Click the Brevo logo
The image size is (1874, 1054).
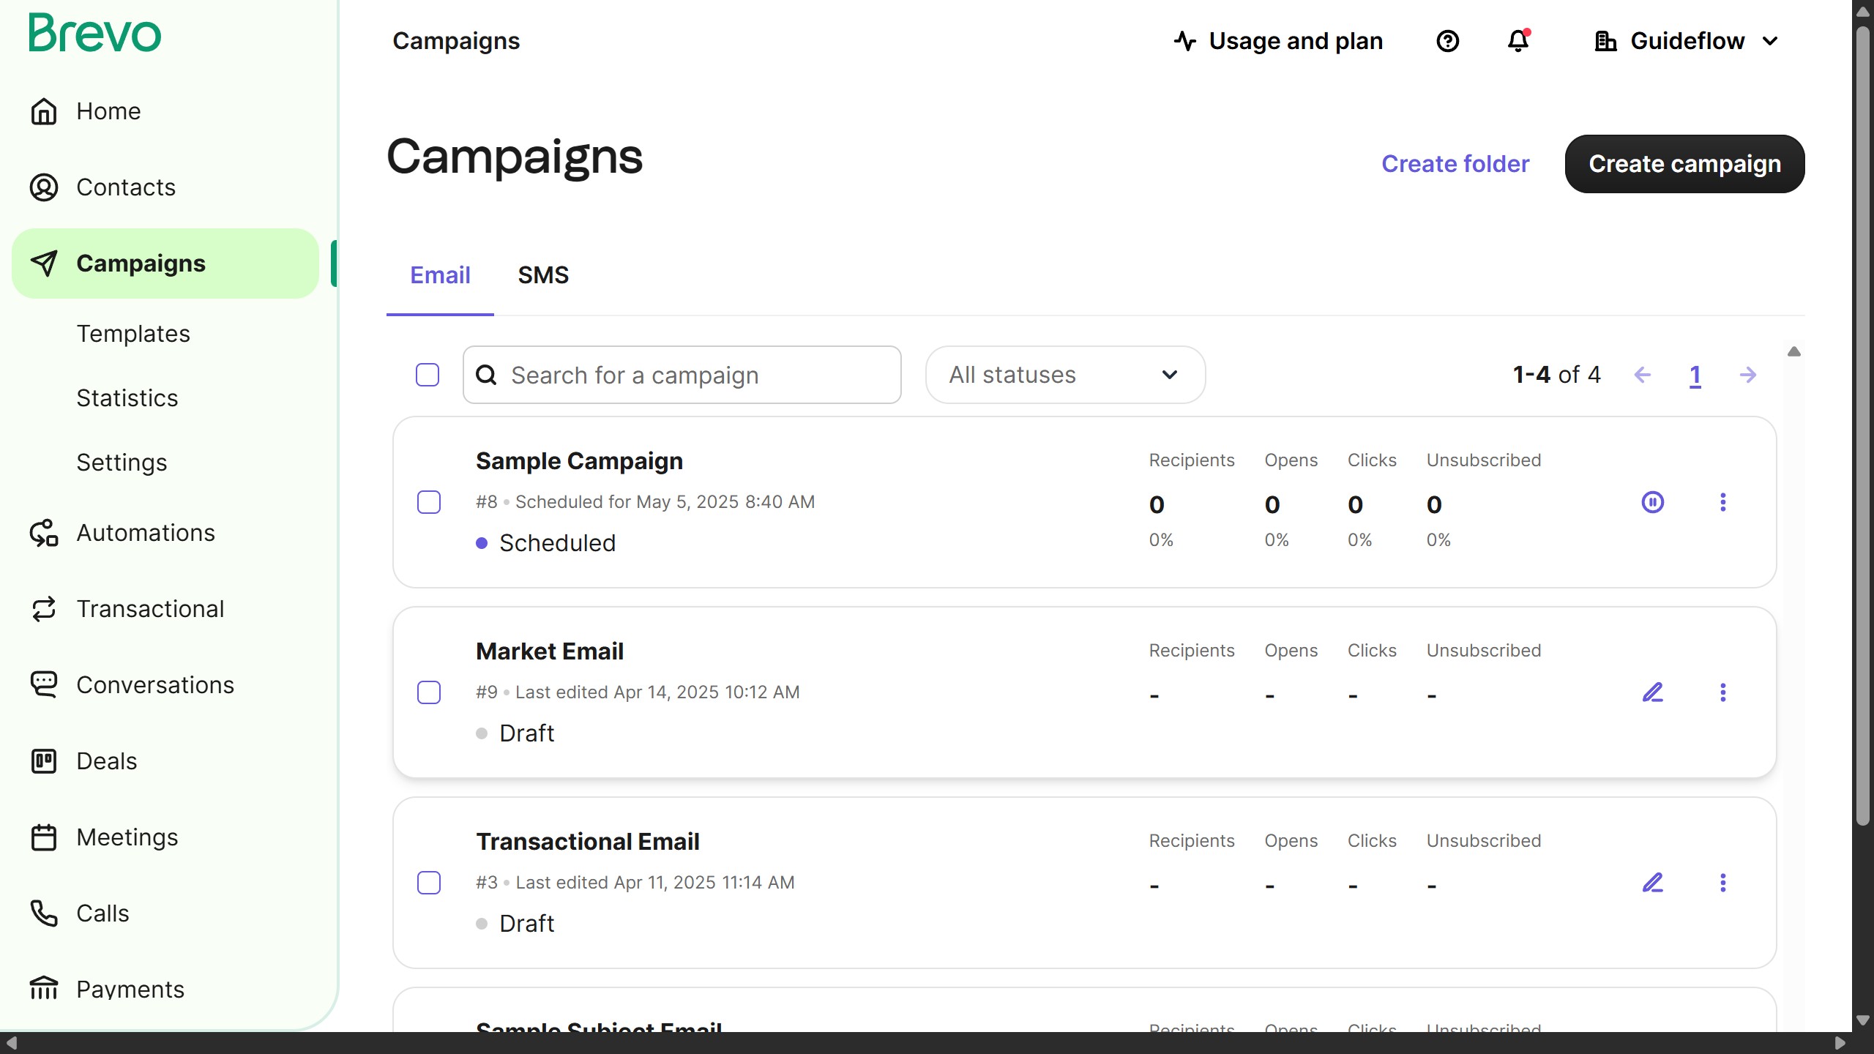point(94,34)
